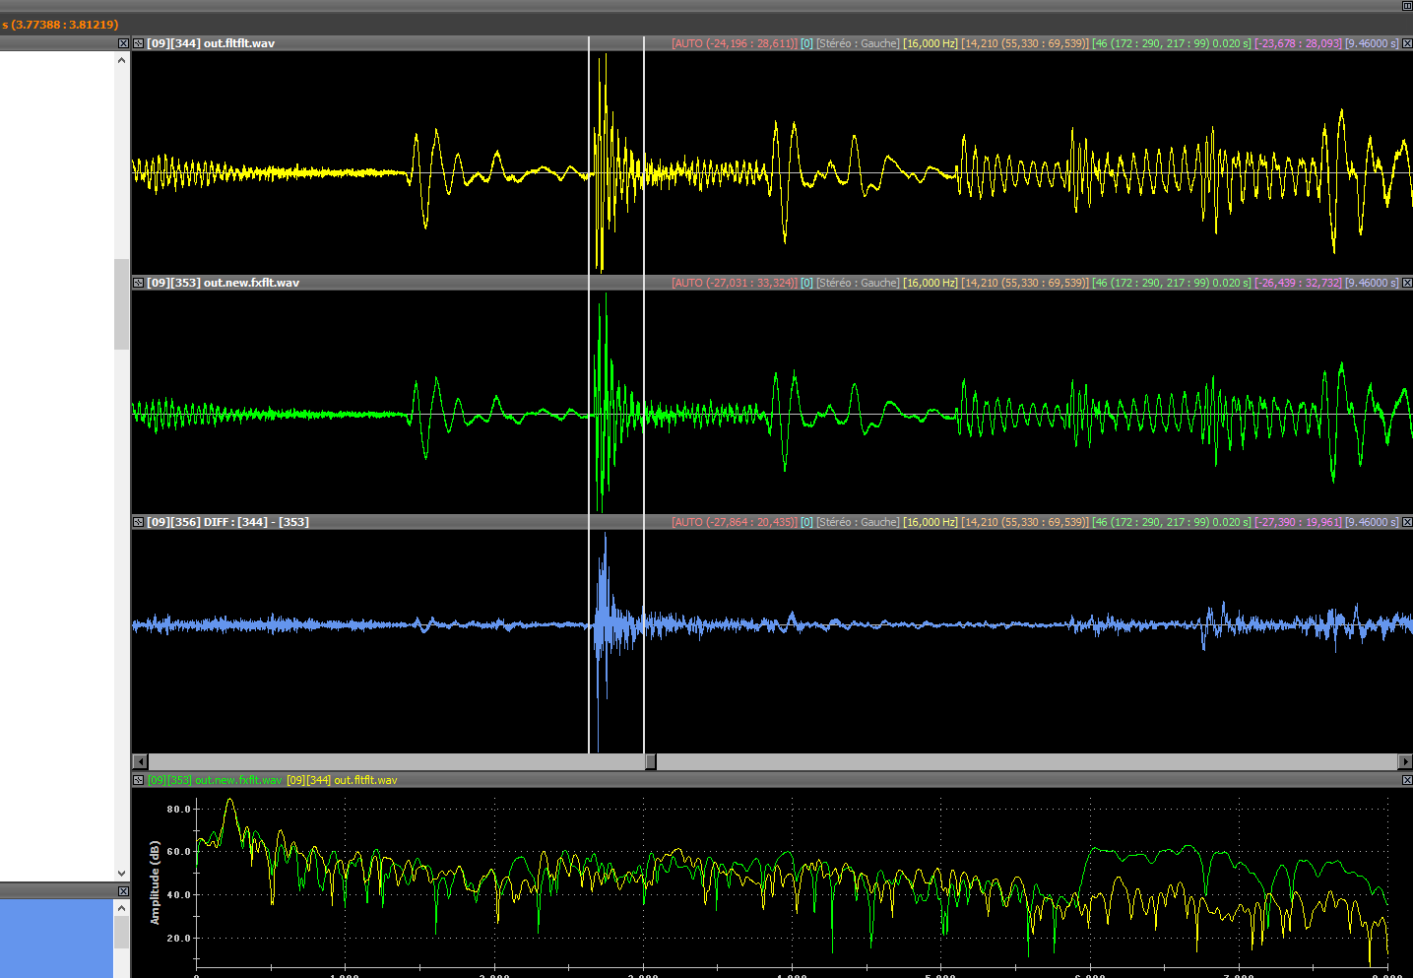This screenshot has width=1413, height=978.
Task: Click the spectrum panel's left header icon
Action: tap(138, 780)
